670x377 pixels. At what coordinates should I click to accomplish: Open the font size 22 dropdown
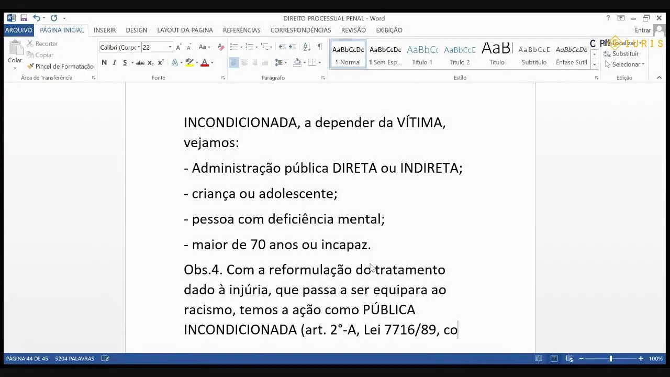pyautogui.click(x=170, y=47)
